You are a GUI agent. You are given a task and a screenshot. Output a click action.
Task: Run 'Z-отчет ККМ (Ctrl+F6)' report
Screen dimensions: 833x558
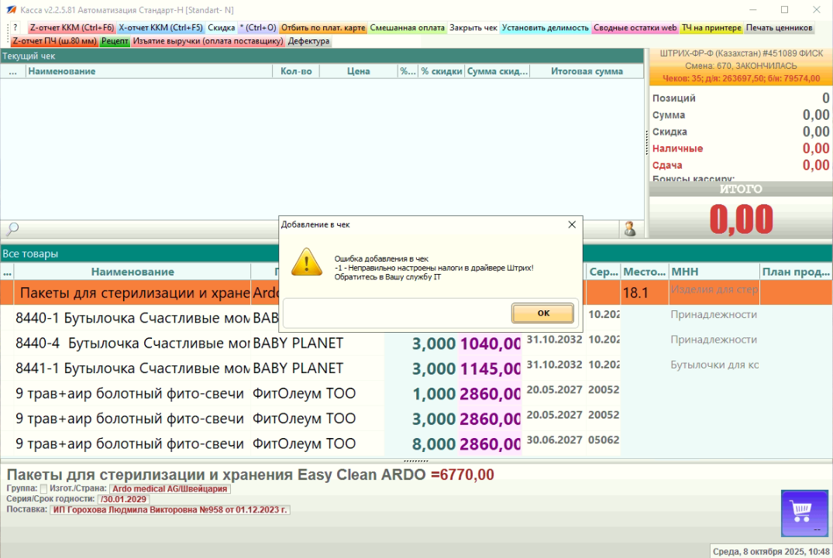(71, 28)
